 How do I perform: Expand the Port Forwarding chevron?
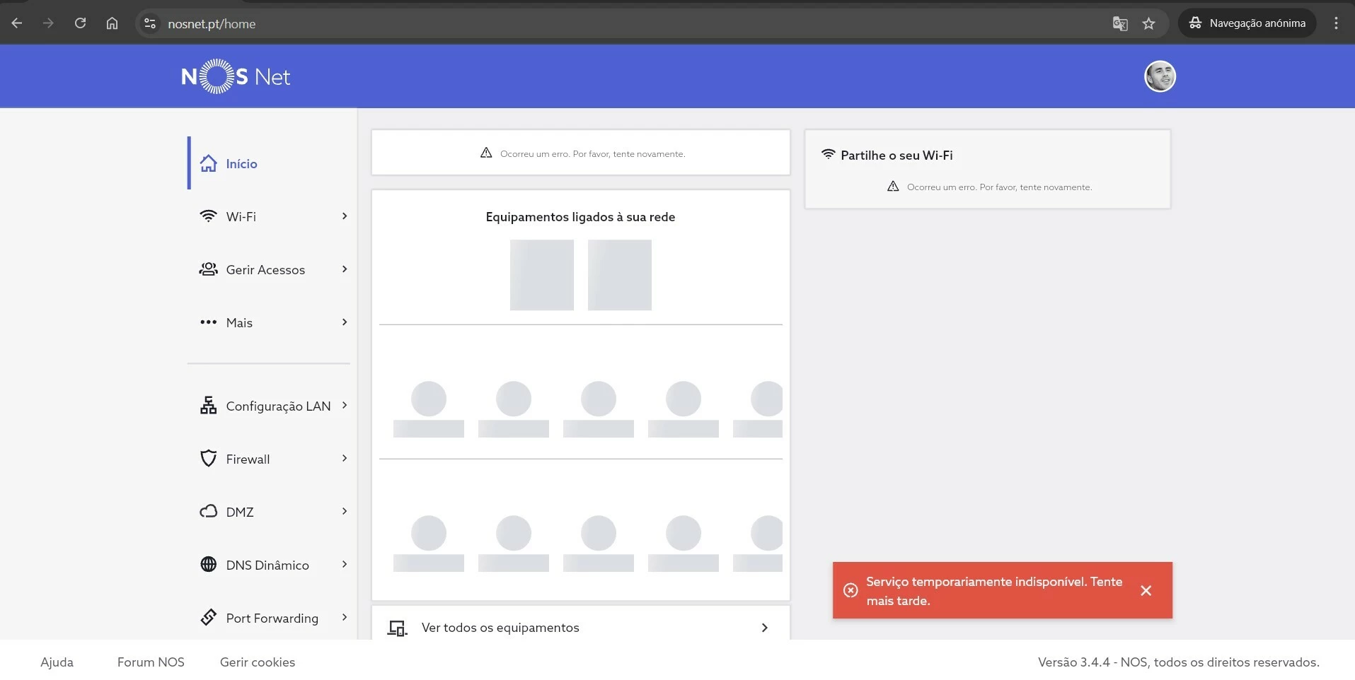coord(345,618)
